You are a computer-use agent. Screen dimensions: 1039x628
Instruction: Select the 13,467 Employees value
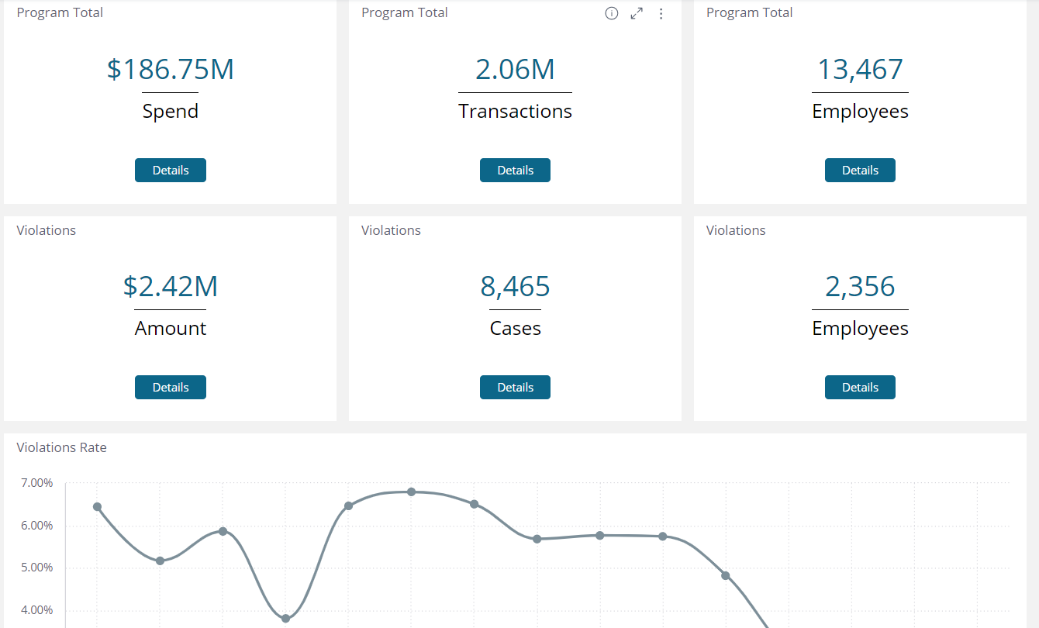[860, 69]
